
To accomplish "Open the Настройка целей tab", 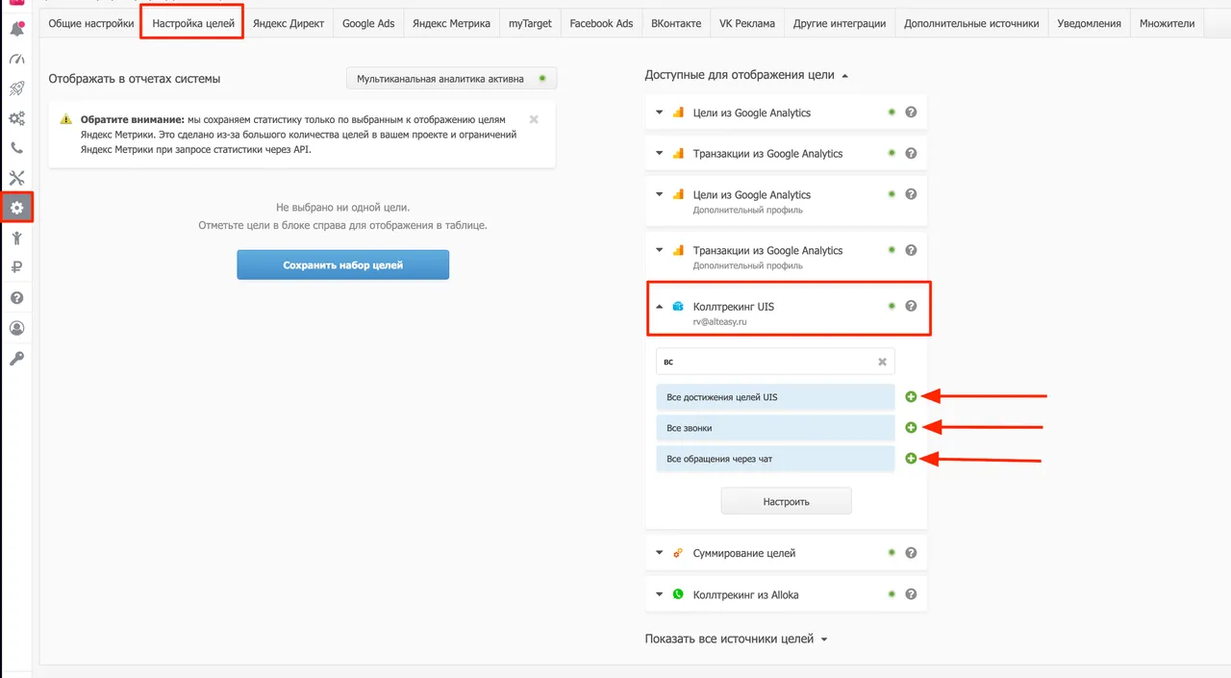I will [x=192, y=23].
